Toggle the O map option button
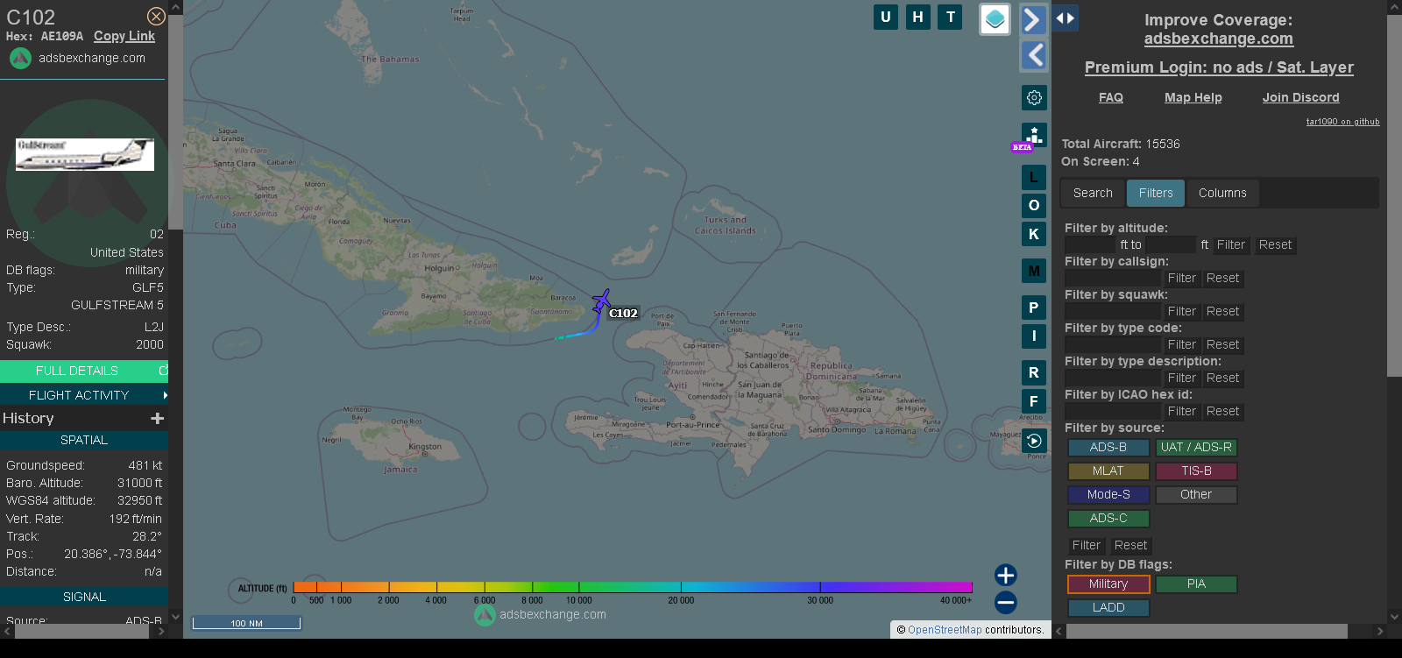Screen dimensions: 1402x658 coord(1034,205)
